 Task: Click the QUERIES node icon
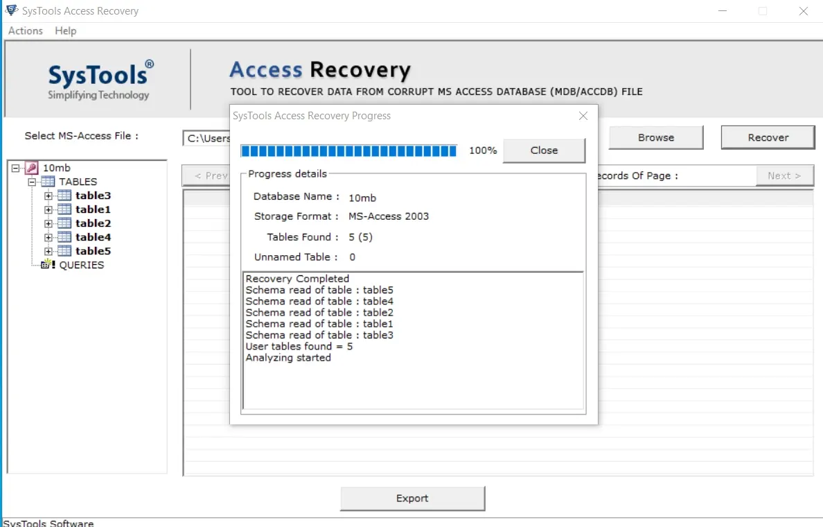tap(48, 263)
